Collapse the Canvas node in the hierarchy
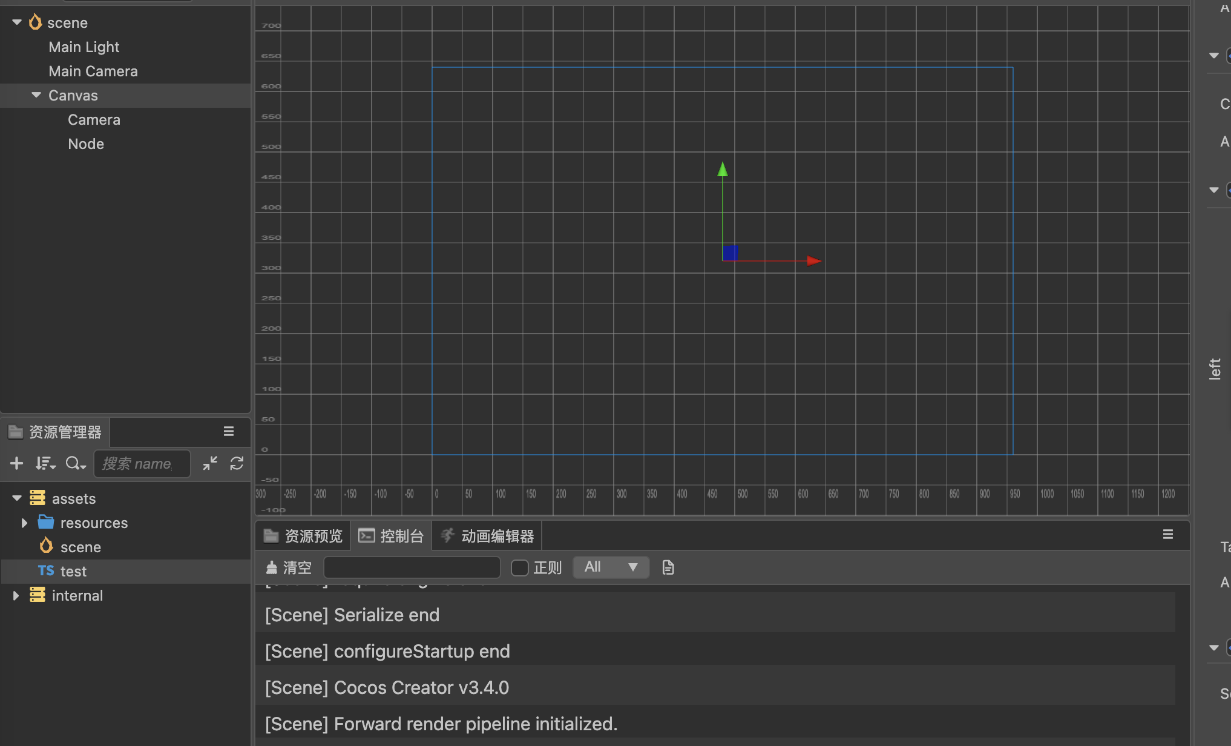1231x746 pixels. (36, 95)
